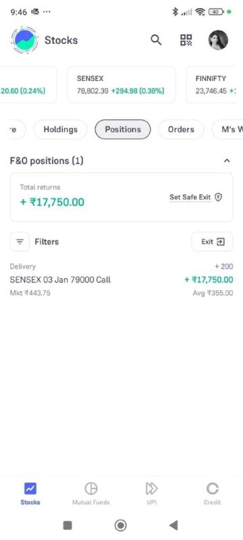Select the Positions tab
Image resolution: width=243 pixels, height=540 pixels.
(x=123, y=130)
